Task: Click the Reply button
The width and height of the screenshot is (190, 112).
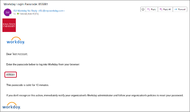Action: (152, 9)
